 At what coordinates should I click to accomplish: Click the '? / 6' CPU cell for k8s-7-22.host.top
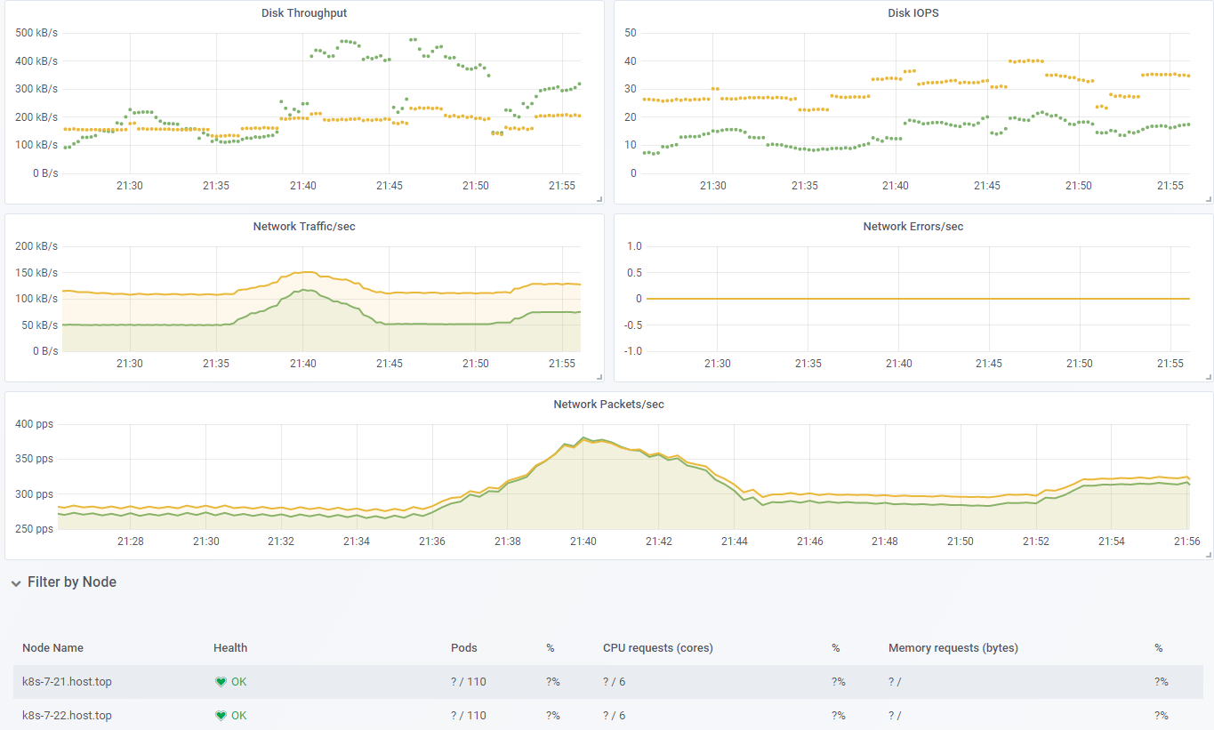click(x=614, y=716)
